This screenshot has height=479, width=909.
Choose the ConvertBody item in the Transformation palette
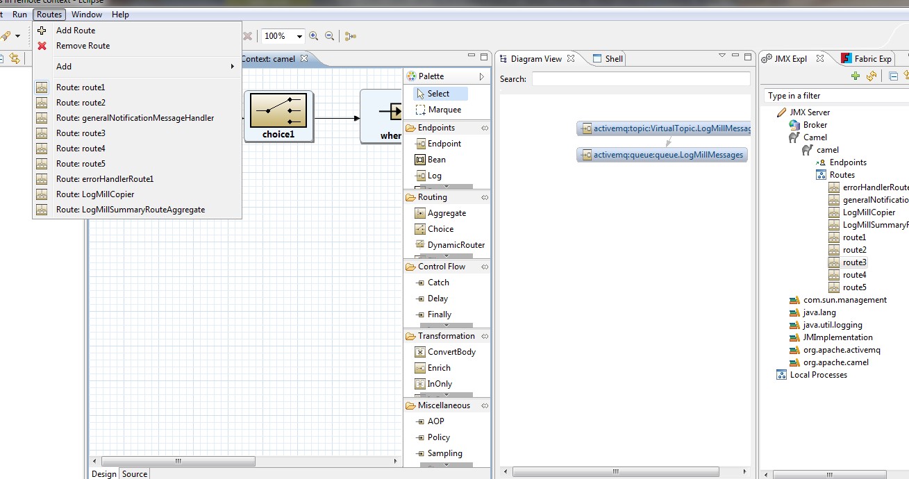(451, 352)
